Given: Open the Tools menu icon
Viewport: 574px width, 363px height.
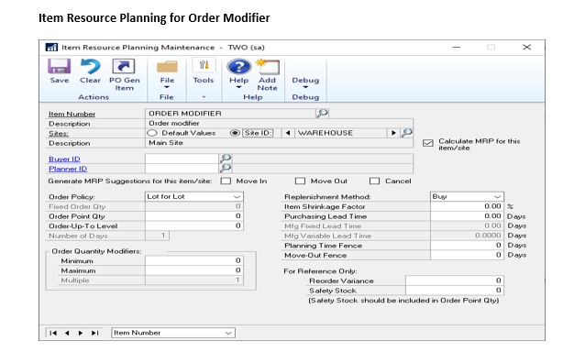Looking at the screenshot, I should tap(204, 66).
